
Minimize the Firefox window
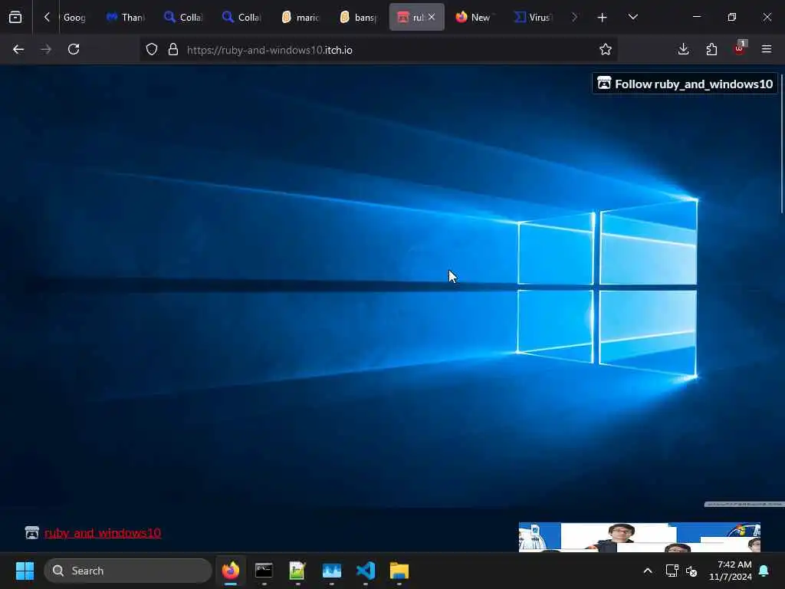[x=696, y=17]
